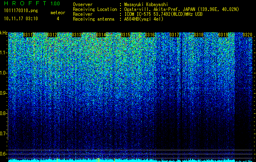The image size is (256, 162).
Task: Click the kHz axis unit label
Action: coord(4,33)
